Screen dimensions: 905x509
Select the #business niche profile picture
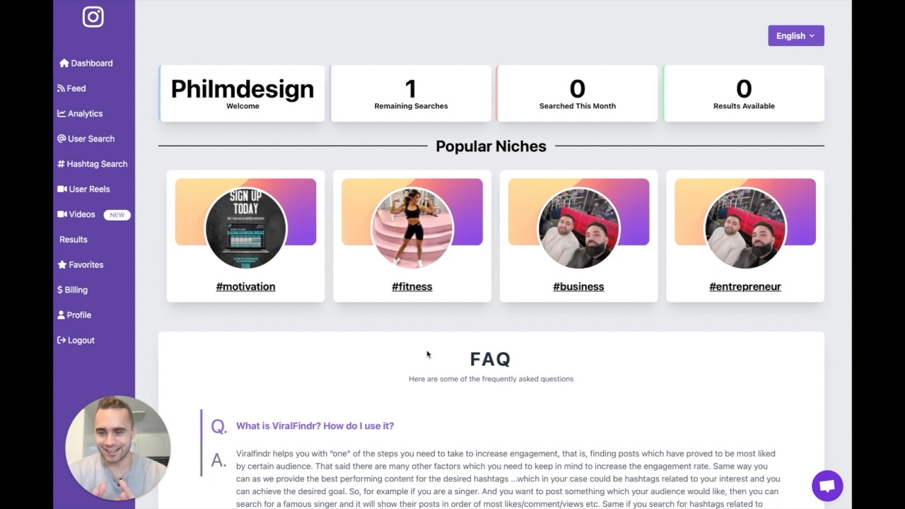(578, 228)
